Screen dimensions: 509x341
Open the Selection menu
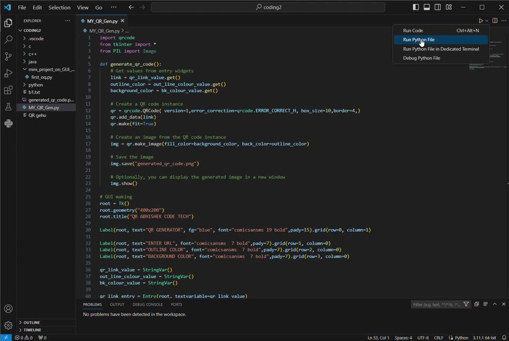pos(59,7)
